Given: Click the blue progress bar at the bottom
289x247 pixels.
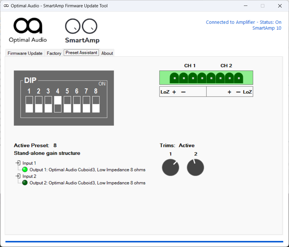Looking at the screenshot, I should pyautogui.click(x=144, y=242).
